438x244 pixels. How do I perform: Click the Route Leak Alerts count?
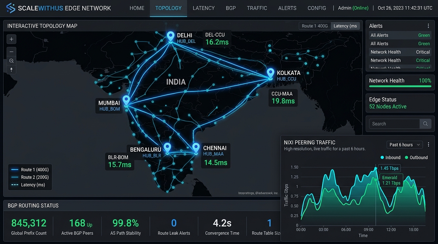pyautogui.click(x=174, y=223)
